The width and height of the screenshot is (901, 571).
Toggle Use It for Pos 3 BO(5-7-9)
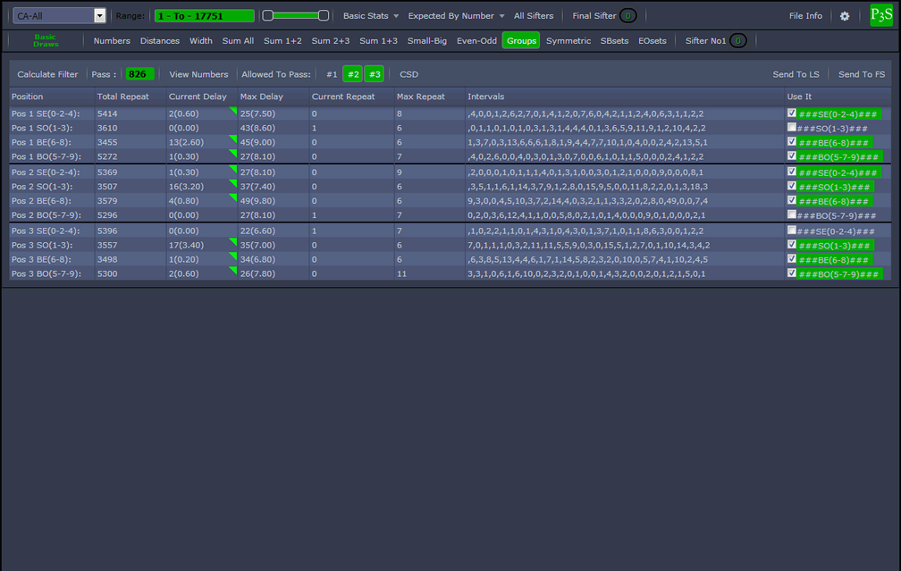click(792, 273)
